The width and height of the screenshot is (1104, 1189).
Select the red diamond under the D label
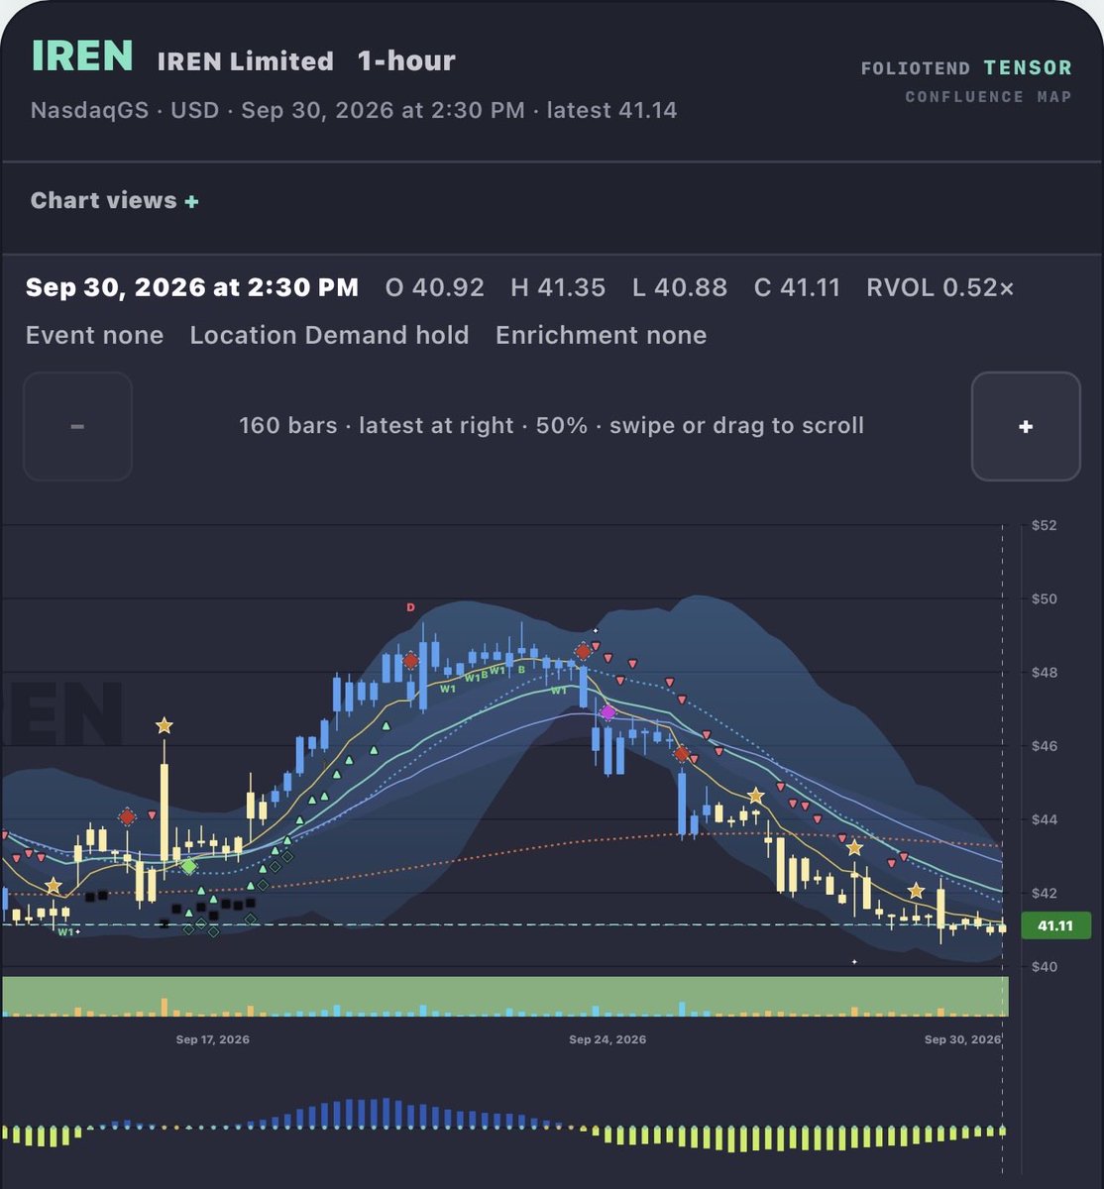pyautogui.click(x=410, y=661)
